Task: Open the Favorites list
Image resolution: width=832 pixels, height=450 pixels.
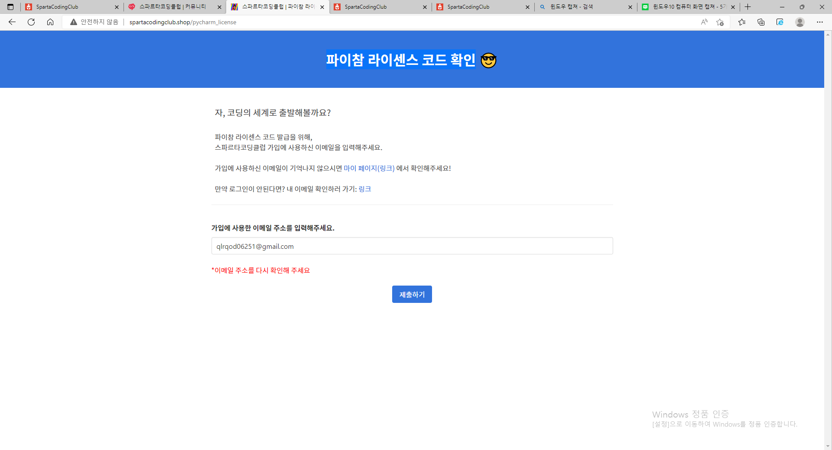Action: [x=742, y=22]
